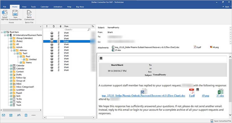Screen dimensions: 232x123
Task: Toggle Follow-Up folder checkbox
Action: pyautogui.click(x=11, y=78)
